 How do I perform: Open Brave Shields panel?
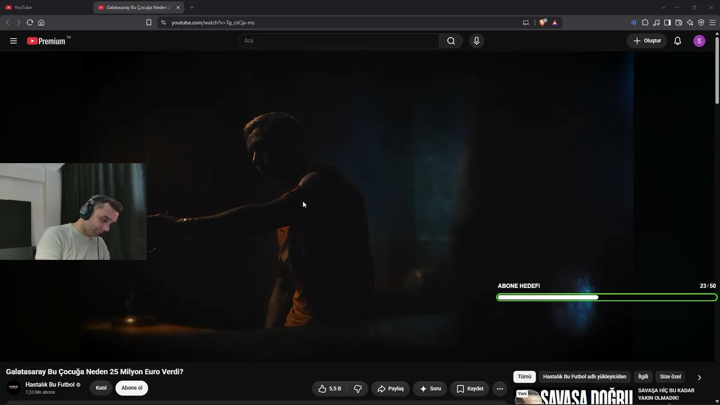(x=543, y=22)
